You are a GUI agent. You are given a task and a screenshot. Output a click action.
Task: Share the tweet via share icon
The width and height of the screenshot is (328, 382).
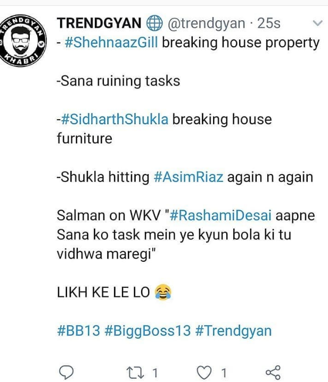click(x=273, y=372)
